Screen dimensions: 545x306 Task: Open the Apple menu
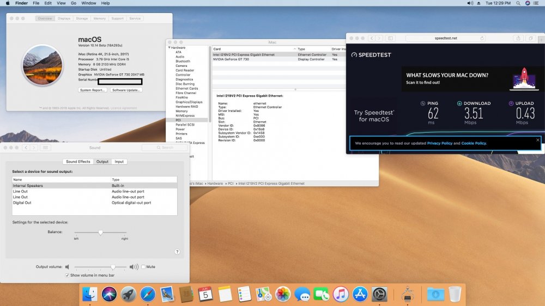point(8,3)
